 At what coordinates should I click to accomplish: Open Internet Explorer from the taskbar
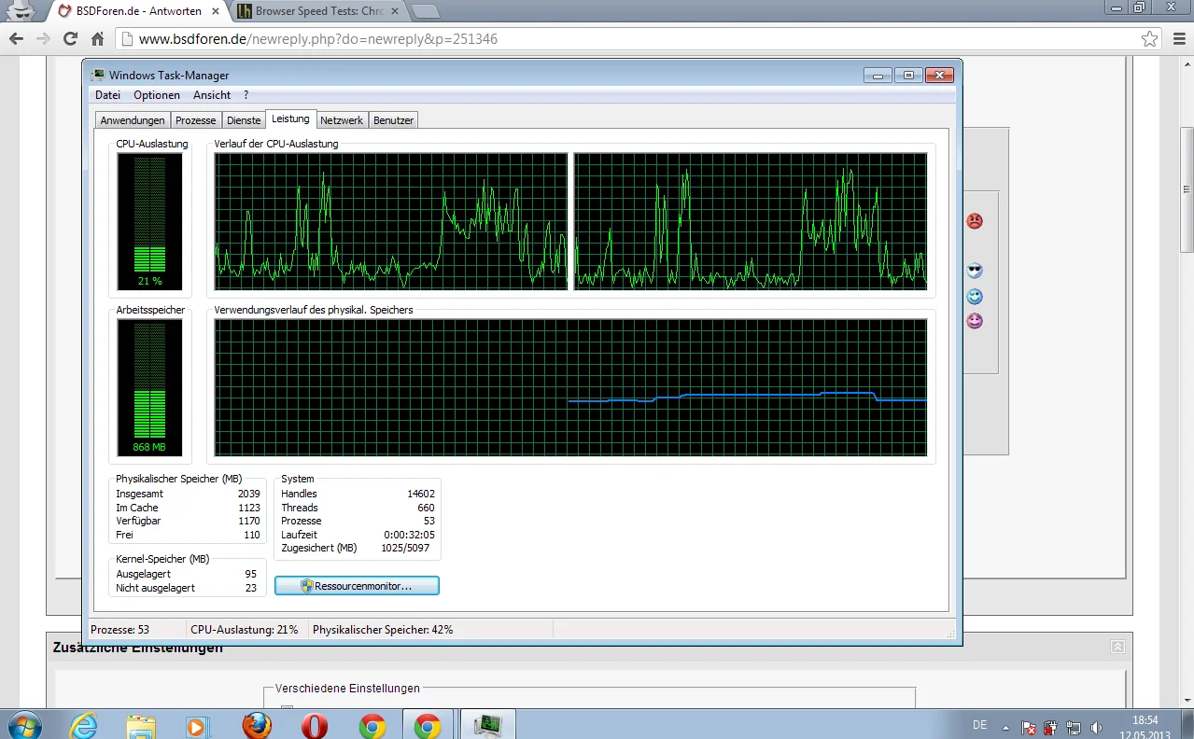[84, 725]
